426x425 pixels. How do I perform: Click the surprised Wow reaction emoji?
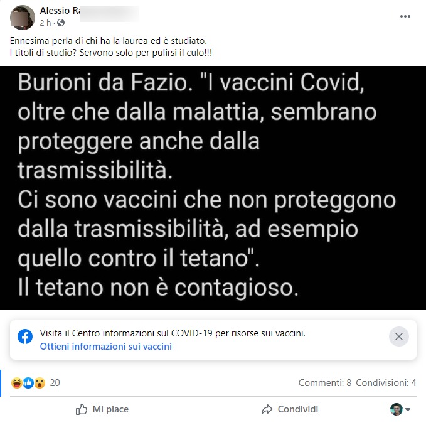tap(40, 383)
